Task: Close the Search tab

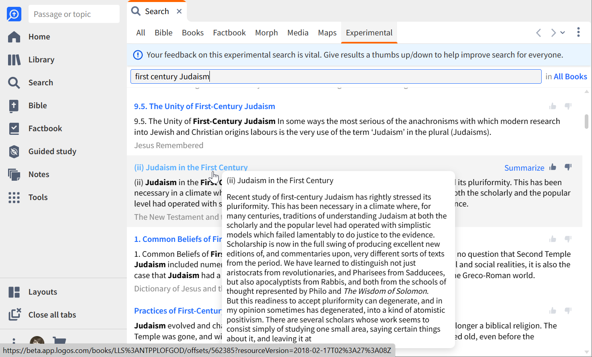Action: [x=179, y=11]
